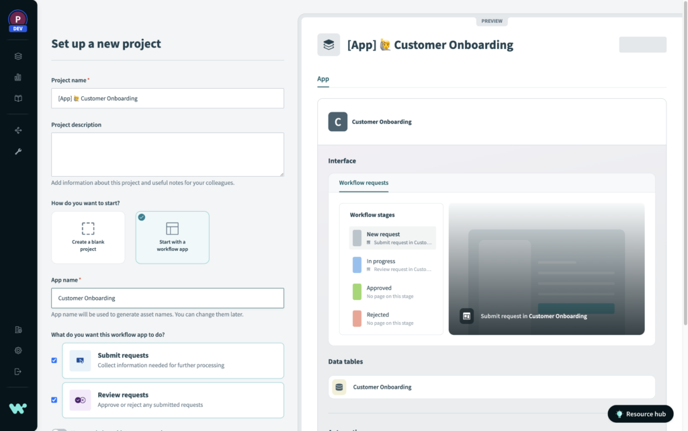Open the documentation book icon in sidebar

[x=17, y=97]
